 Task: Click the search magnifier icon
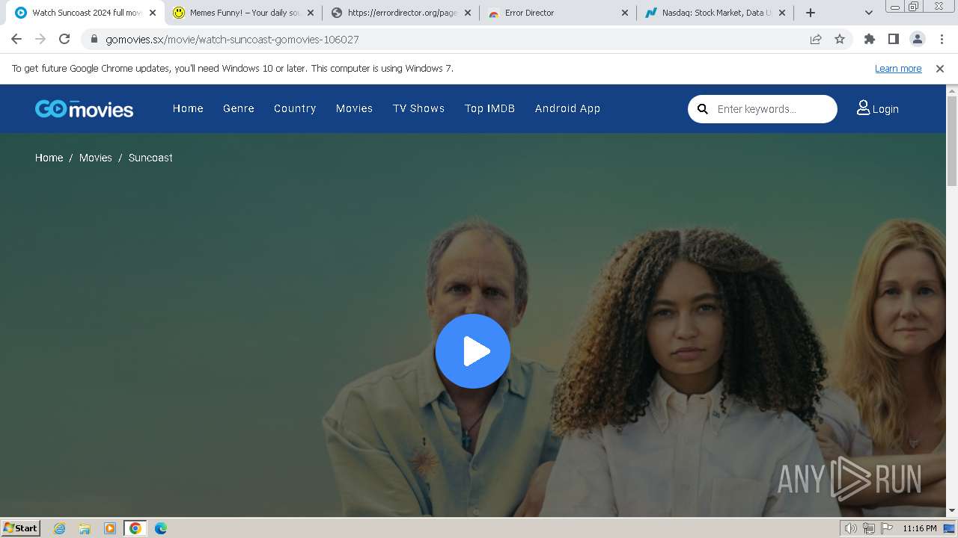pyautogui.click(x=703, y=109)
